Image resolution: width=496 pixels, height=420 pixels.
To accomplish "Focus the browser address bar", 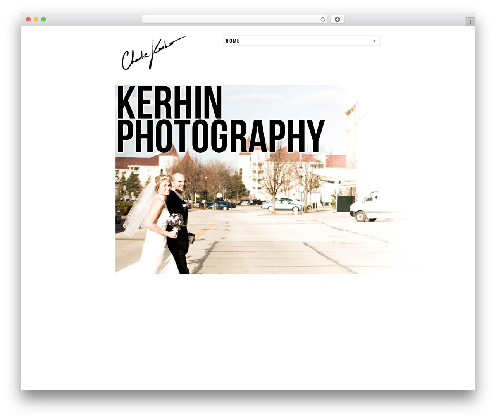I will pos(234,19).
